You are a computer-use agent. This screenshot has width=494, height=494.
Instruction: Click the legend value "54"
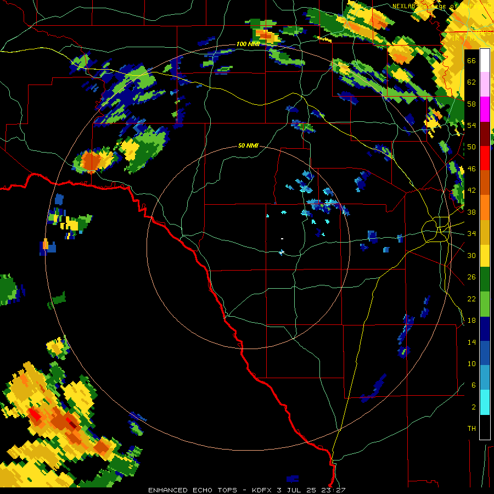(x=471, y=125)
